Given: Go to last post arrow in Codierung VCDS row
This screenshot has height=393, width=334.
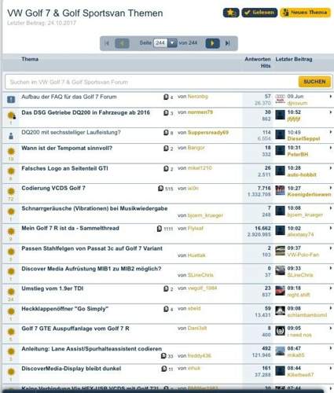Looking at the screenshot, I should tap(331, 188).
